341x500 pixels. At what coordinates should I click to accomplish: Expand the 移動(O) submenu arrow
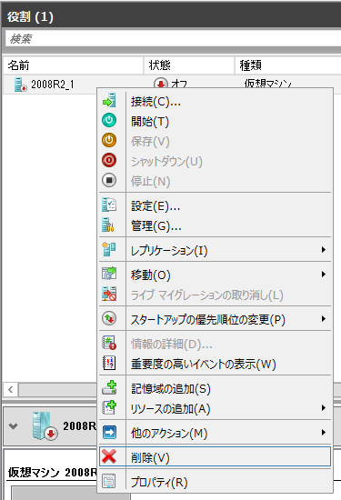point(324,275)
